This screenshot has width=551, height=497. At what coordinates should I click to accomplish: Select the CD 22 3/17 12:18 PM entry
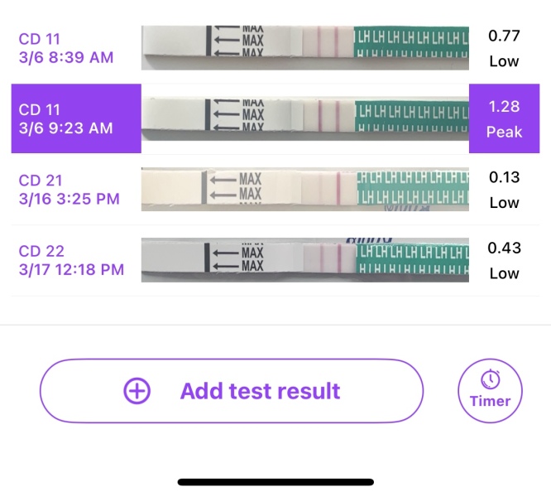71,260
